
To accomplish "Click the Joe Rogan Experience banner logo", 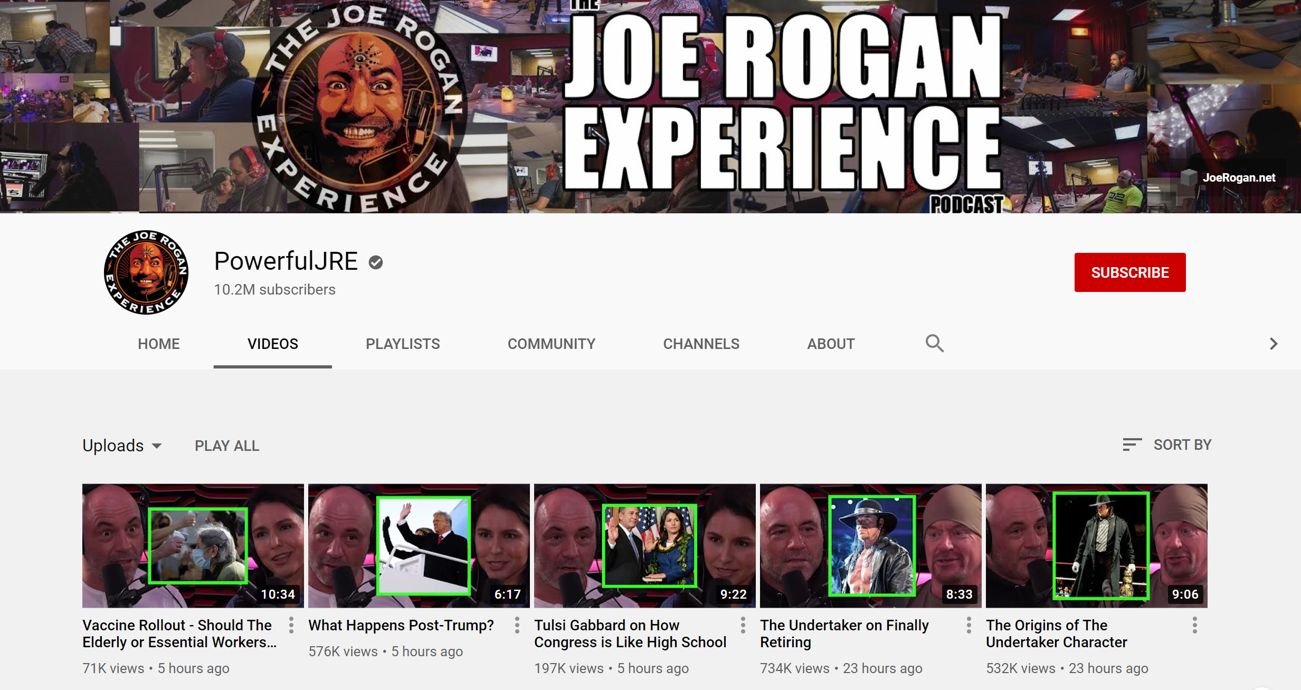I will (359, 107).
